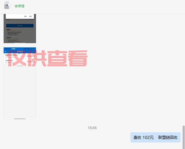The width and height of the screenshot is (185, 149).
Task: Select the 门票转入仓库 record row
Action: tap(15, 62)
